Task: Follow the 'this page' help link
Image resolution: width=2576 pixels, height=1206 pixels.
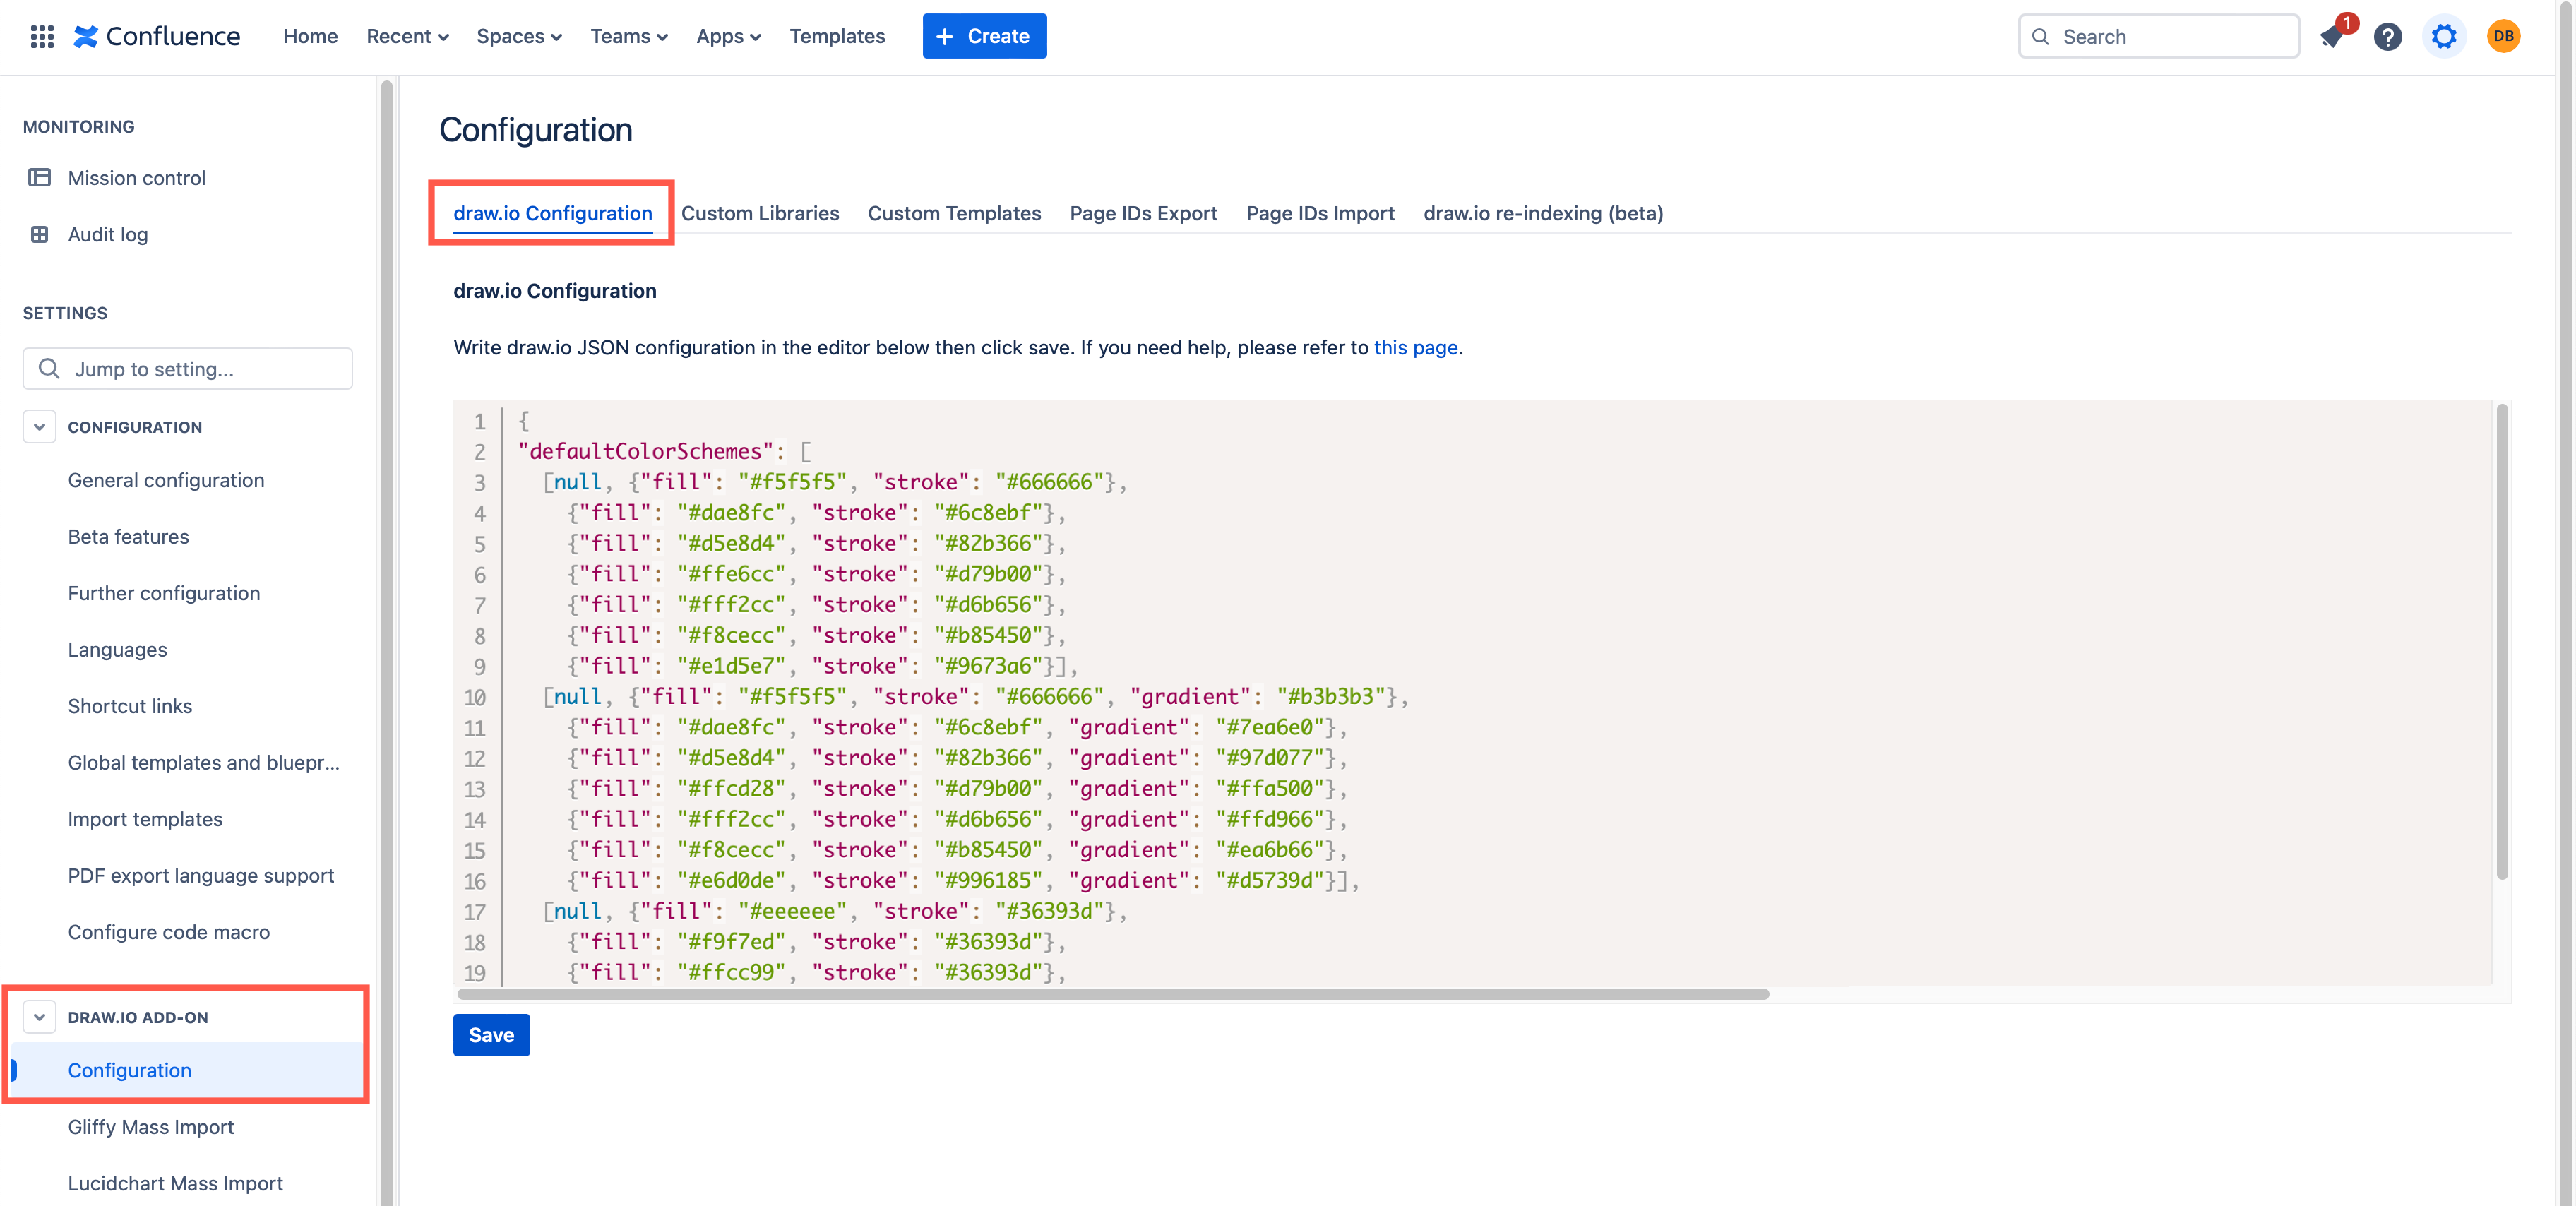Action: click(x=1415, y=347)
